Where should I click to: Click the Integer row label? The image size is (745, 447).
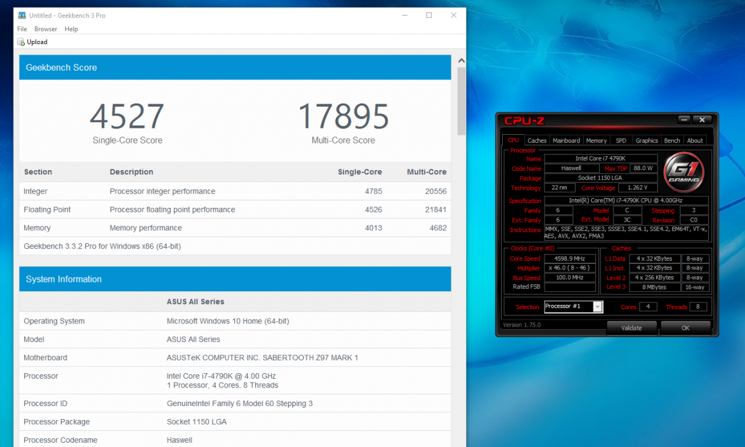click(35, 191)
